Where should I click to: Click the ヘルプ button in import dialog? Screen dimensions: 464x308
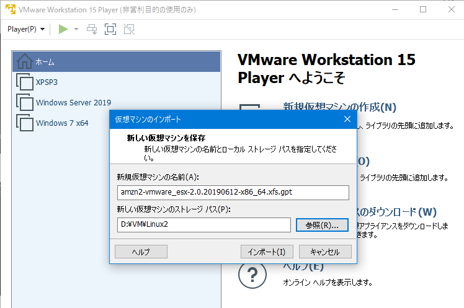pyautogui.click(x=141, y=252)
